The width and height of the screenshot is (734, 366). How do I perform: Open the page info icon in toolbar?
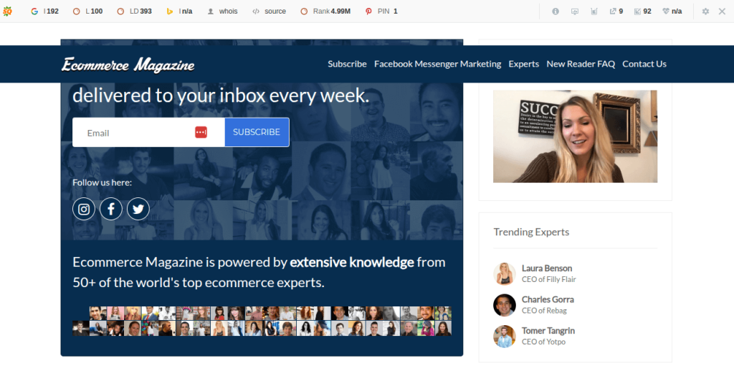tap(556, 11)
